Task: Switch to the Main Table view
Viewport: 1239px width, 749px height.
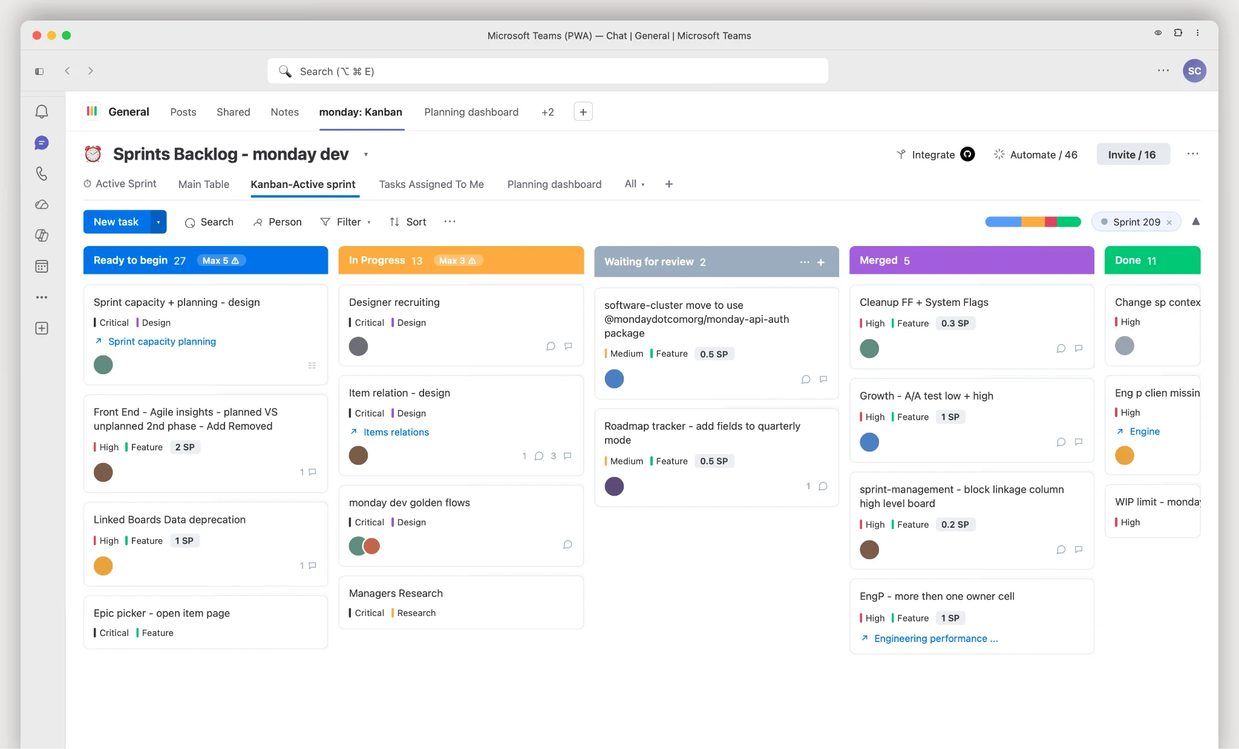Action: [204, 184]
